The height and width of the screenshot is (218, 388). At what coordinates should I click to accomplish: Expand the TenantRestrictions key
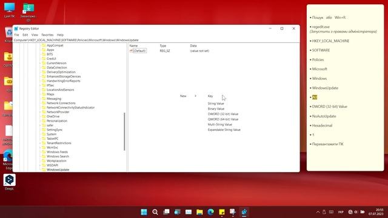click(40, 143)
